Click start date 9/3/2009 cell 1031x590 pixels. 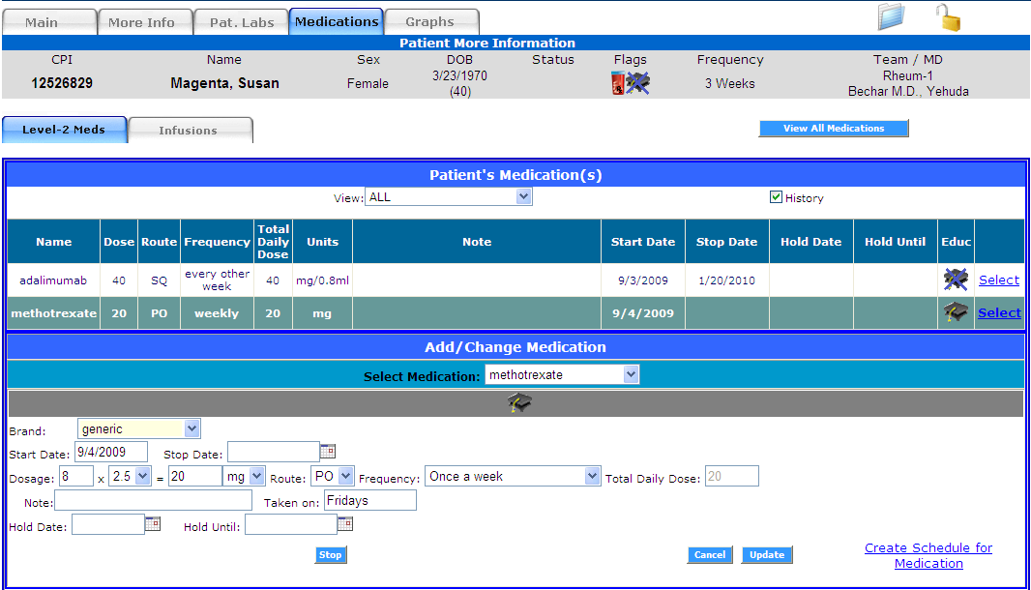click(642, 280)
